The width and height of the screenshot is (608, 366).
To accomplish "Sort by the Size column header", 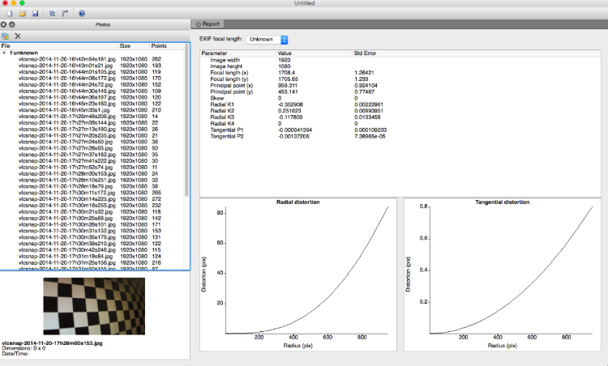I will pos(125,45).
